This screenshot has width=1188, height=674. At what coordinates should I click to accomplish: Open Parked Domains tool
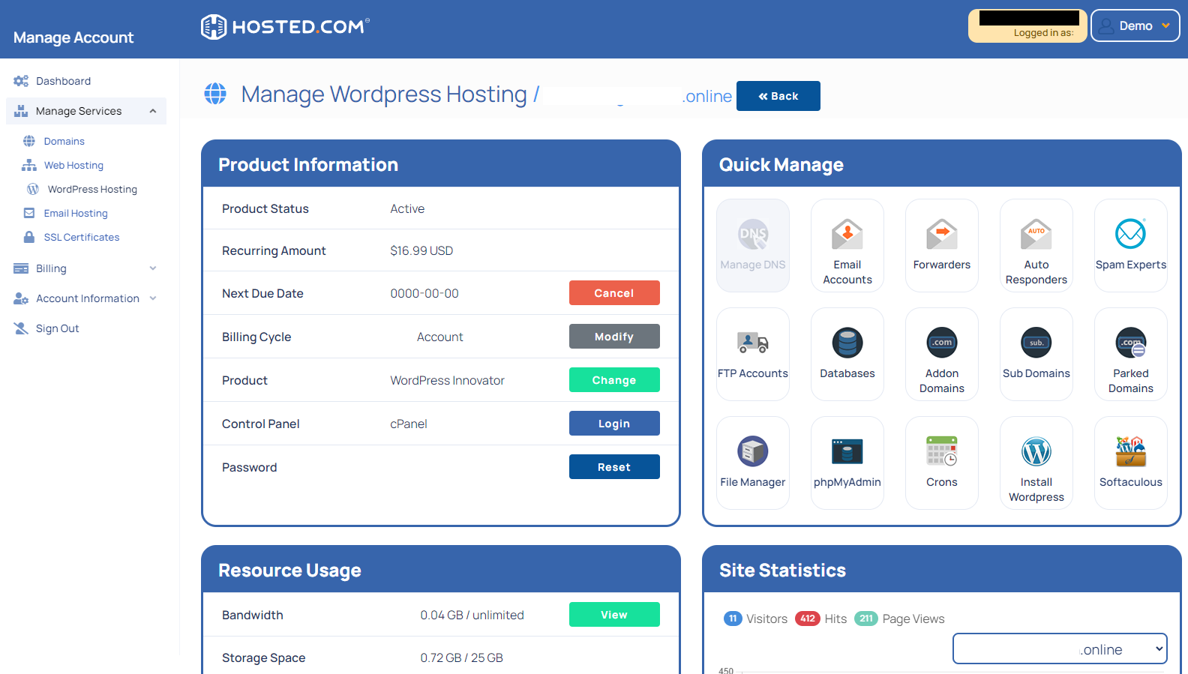[x=1130, y=354]
